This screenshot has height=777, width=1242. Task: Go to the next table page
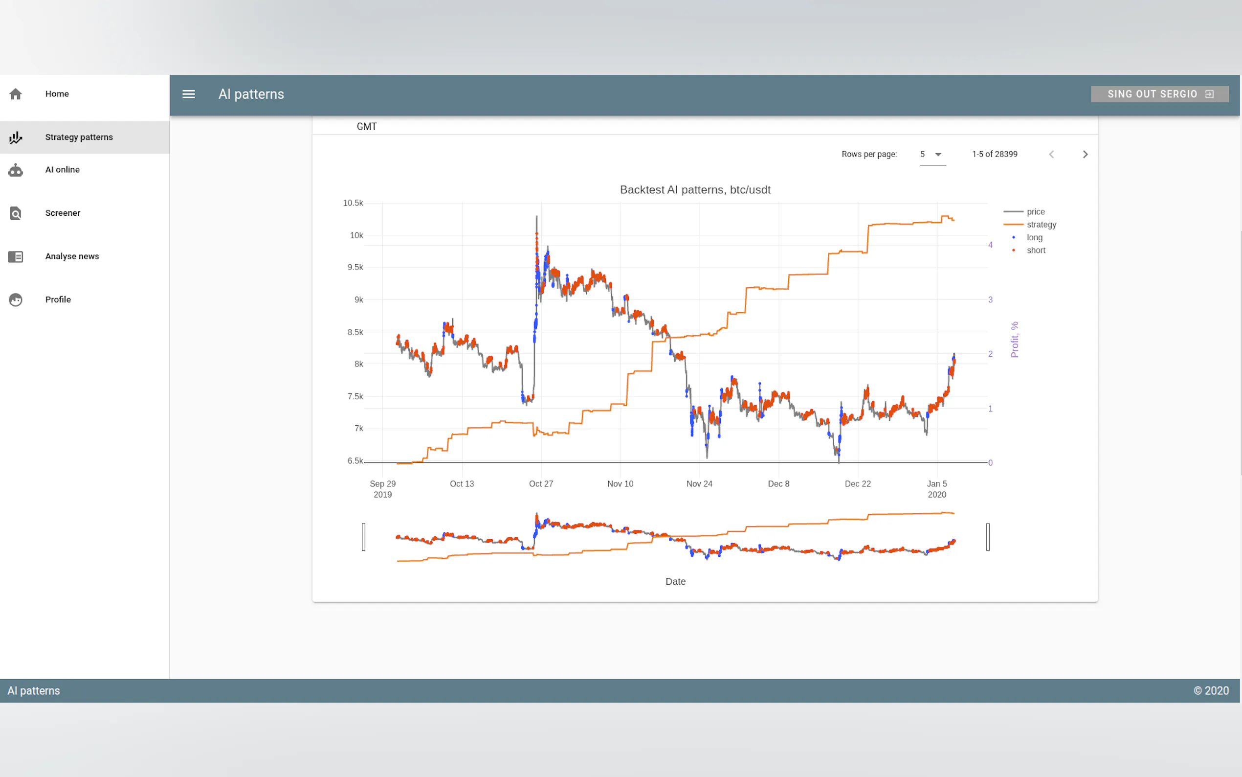click(1085, 154)
